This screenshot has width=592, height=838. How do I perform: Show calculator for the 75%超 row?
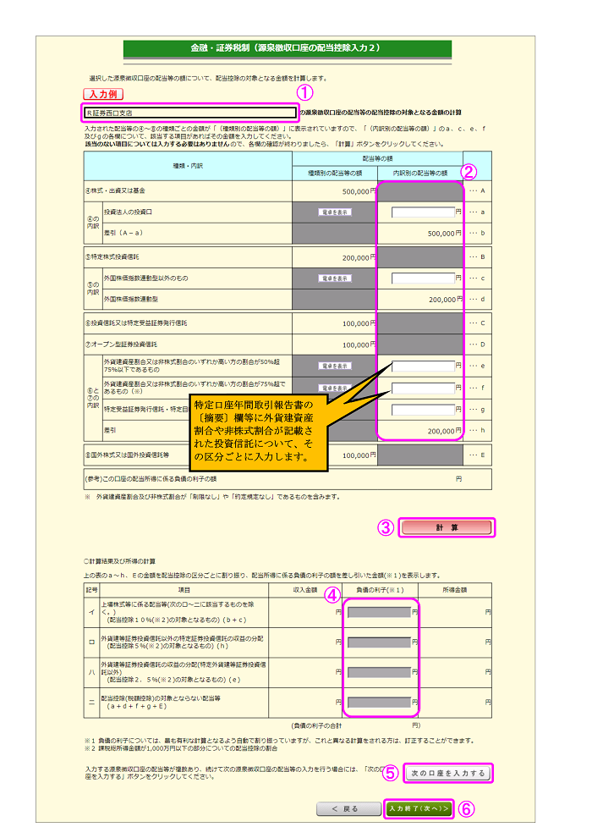click(335, 388)
